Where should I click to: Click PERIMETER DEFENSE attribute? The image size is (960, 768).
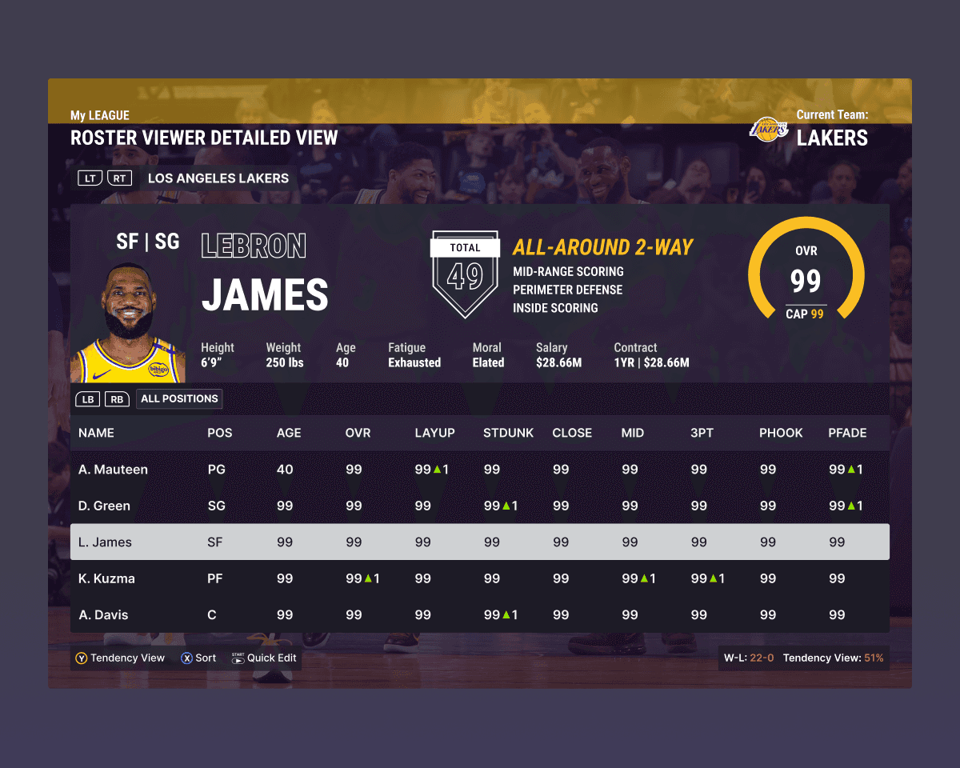(566, 290)
